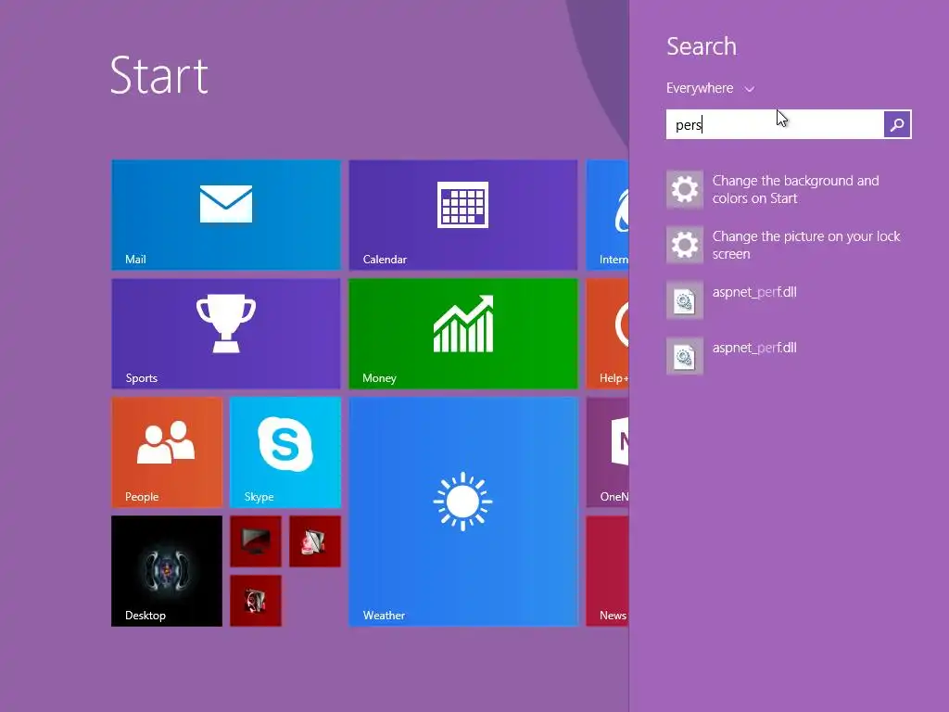Click gear icon for lock screen picture result
This screenshot has height=712, width=949.
(685, 245)
